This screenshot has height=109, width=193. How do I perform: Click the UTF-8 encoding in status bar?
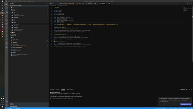pos(168,108)
